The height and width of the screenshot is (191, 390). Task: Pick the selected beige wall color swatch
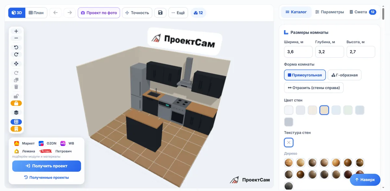pos(324,110)
